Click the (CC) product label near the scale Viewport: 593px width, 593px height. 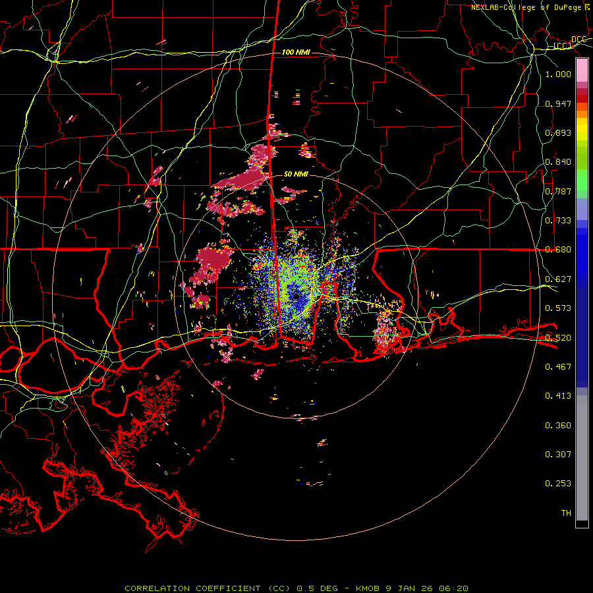(x=563, y=45)
